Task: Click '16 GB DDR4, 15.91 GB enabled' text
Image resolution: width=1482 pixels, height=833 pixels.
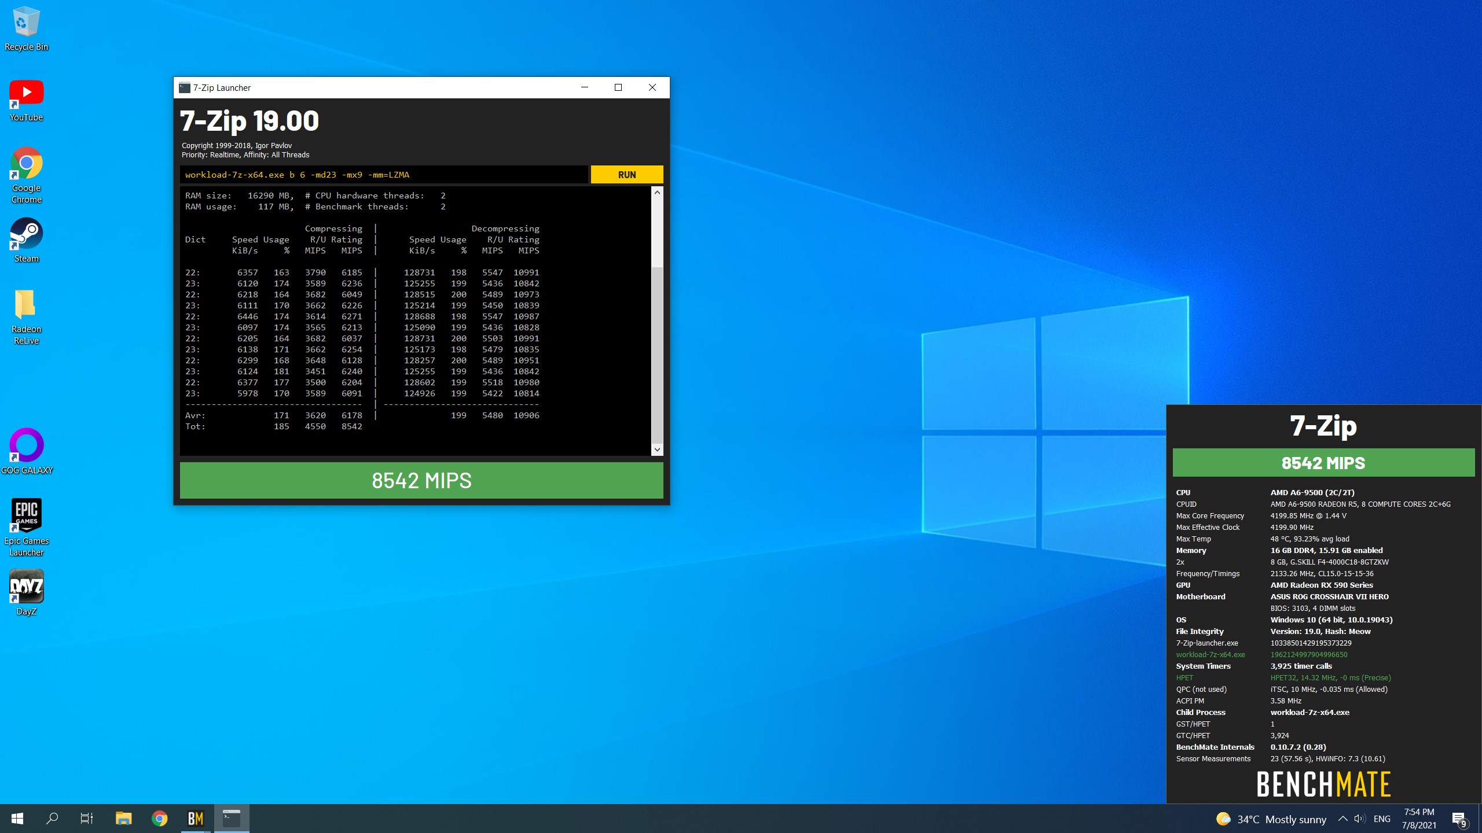Action: click(1327, 551)
